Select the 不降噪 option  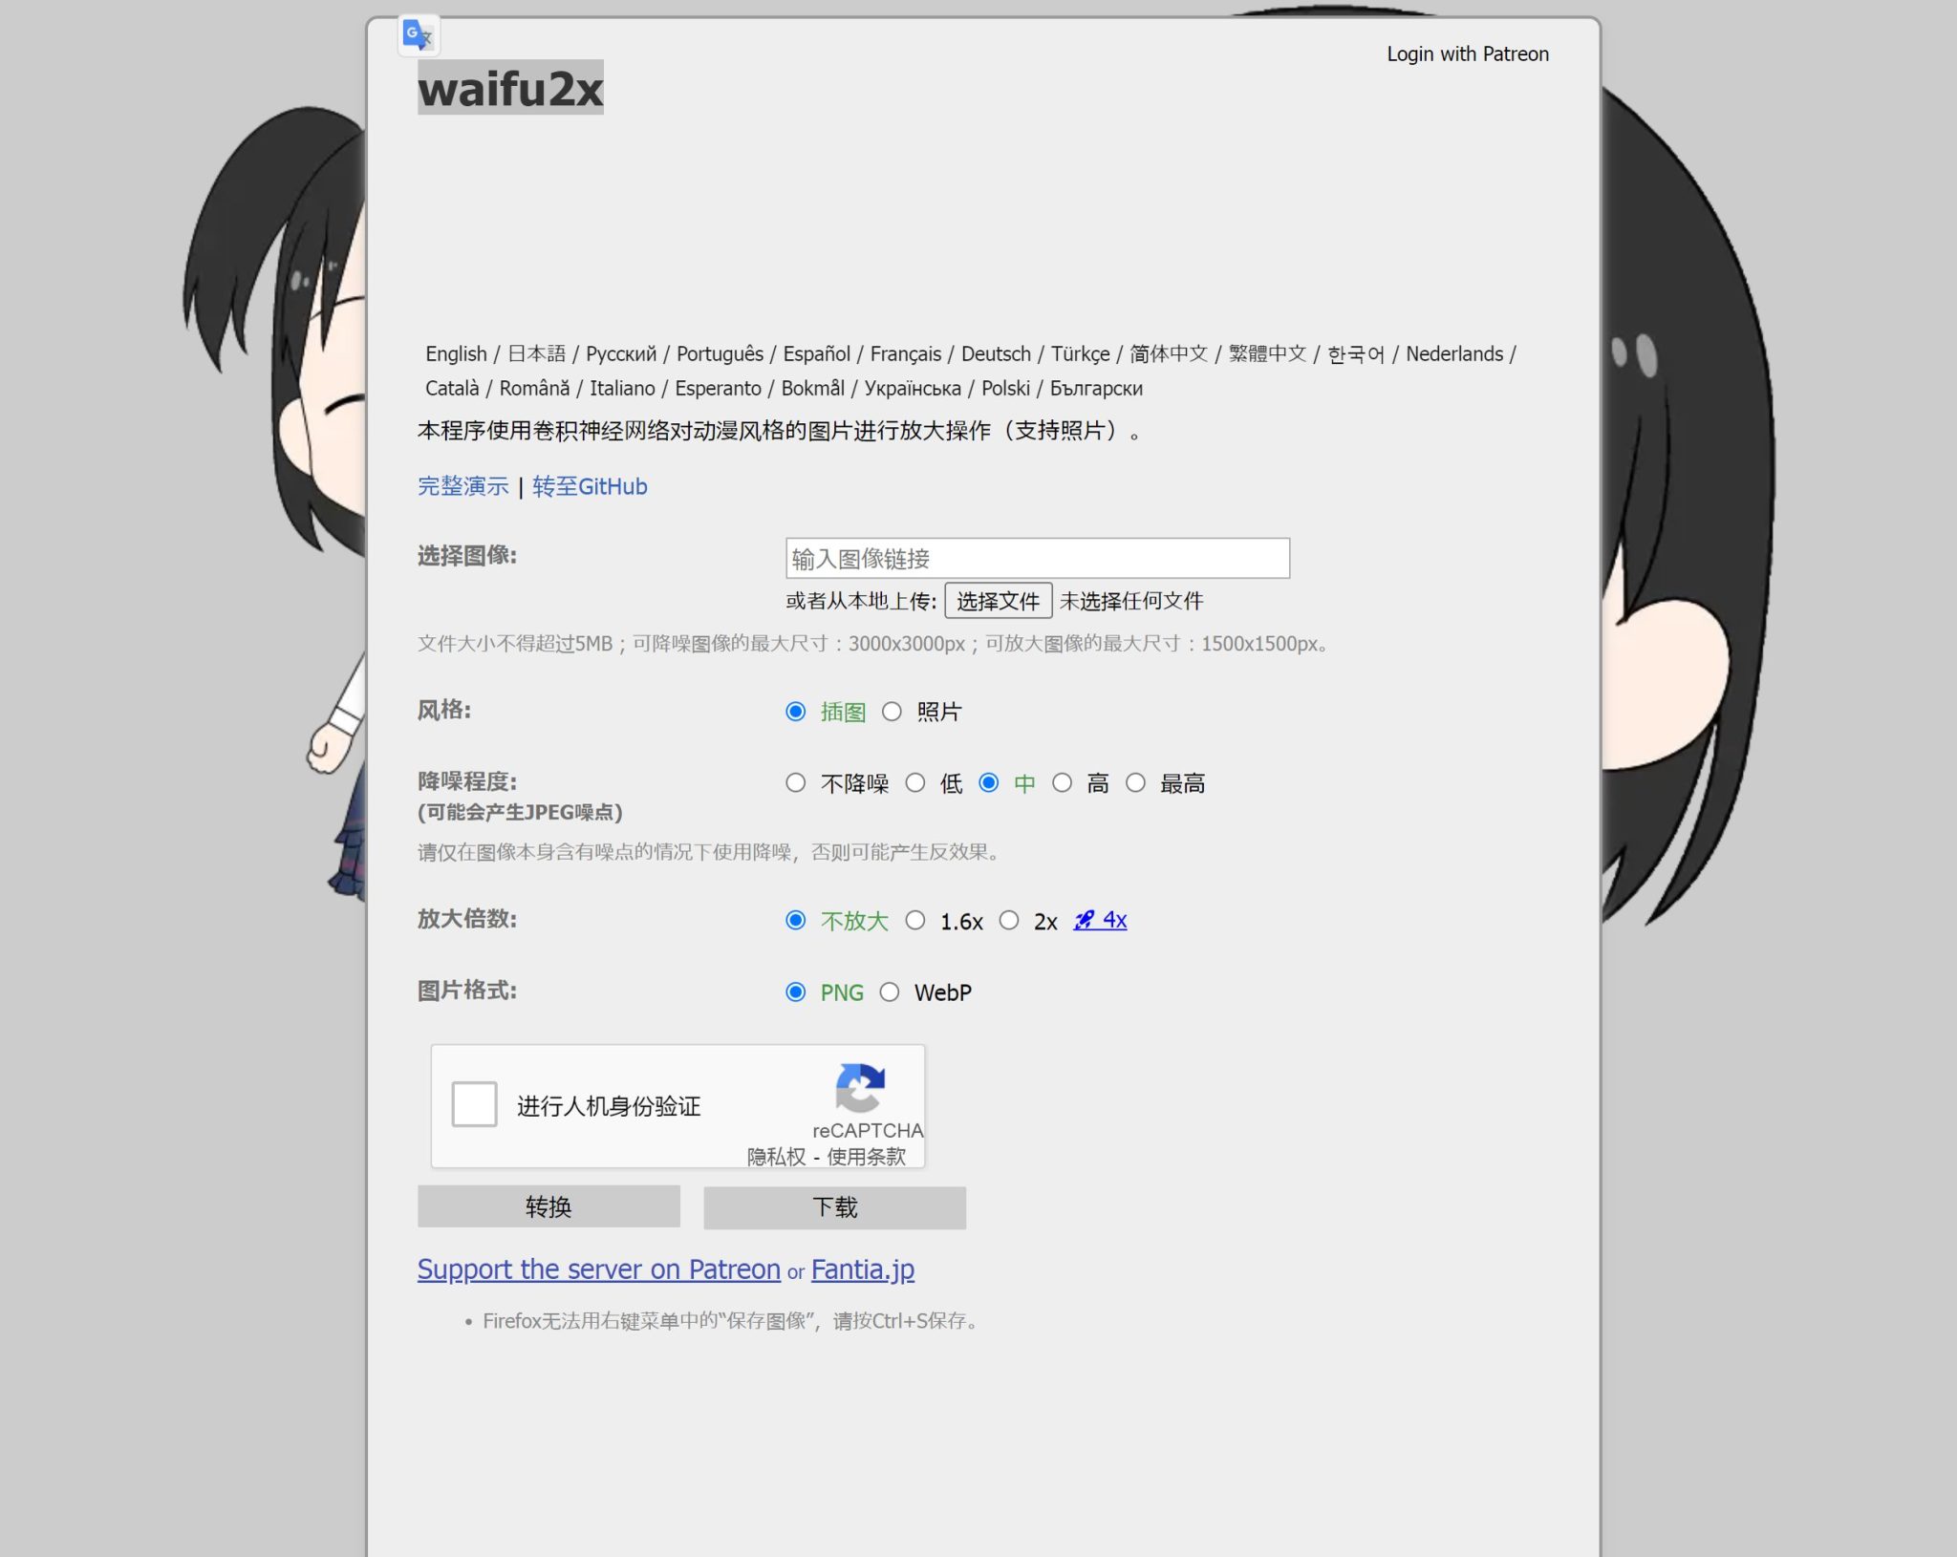tap(796, 782)
